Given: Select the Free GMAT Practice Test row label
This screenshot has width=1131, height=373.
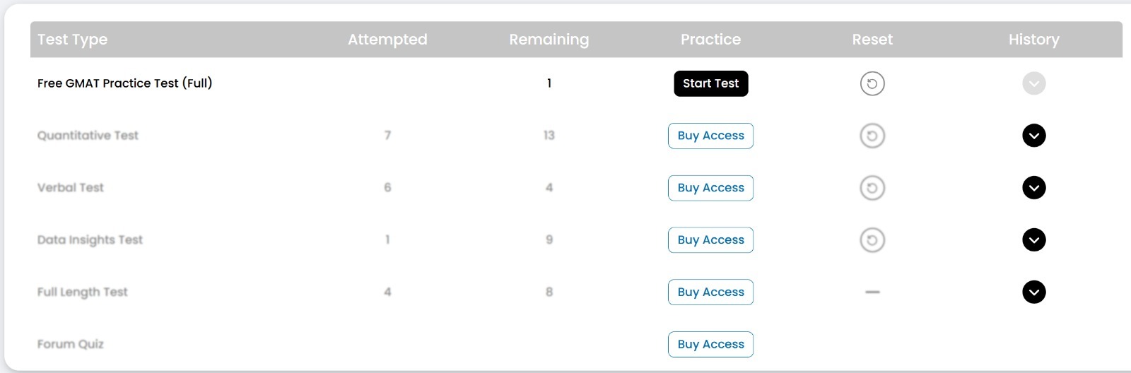Looking at the screenshot, I should (x=124, y=83).
